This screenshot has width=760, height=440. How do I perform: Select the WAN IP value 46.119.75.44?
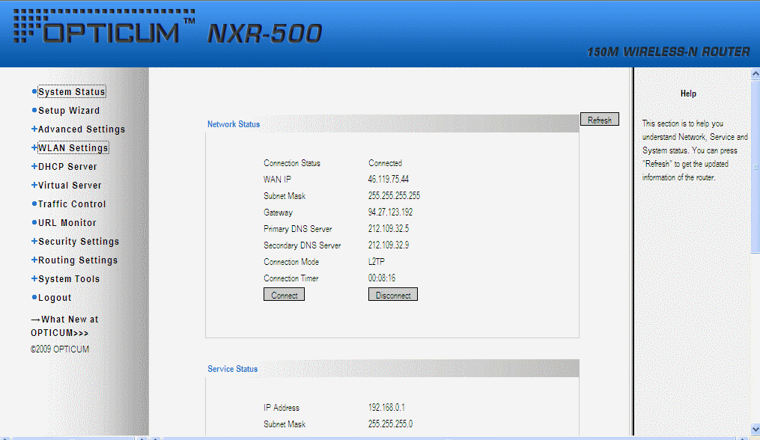tap(389, 180)
